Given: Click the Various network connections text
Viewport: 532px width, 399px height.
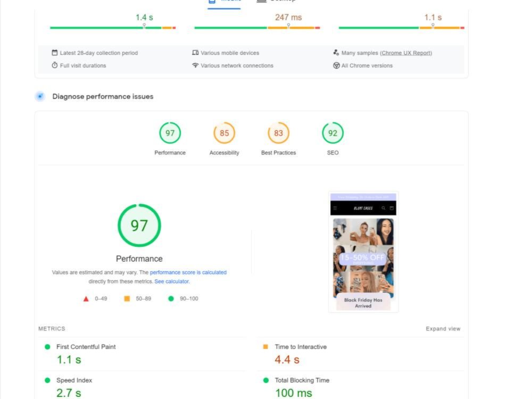Looking at the screenshot, I should 237,65.
